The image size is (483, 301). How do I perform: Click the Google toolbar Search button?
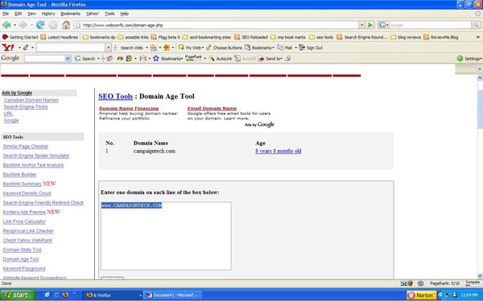click(x=85, y=59)
